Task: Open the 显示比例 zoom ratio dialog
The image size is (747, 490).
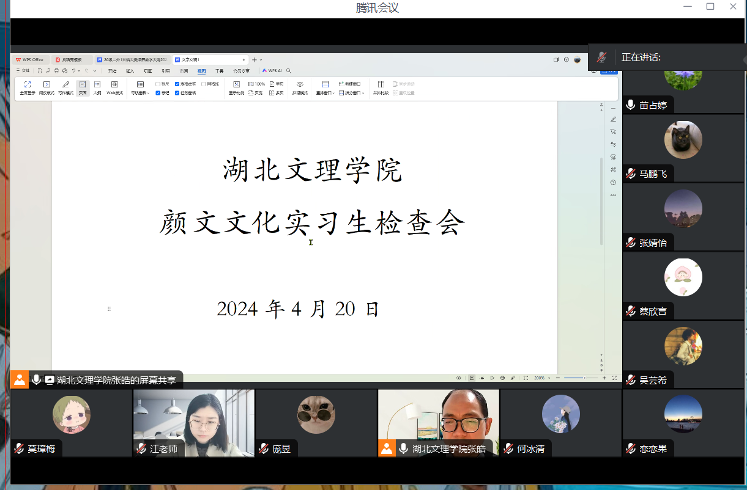Action: [236, 84]
